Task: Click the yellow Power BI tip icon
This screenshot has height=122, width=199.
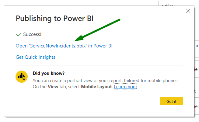Action: tap(22, 77)
